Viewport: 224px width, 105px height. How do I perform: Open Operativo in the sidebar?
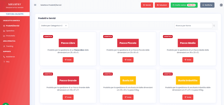coord(9,31)
